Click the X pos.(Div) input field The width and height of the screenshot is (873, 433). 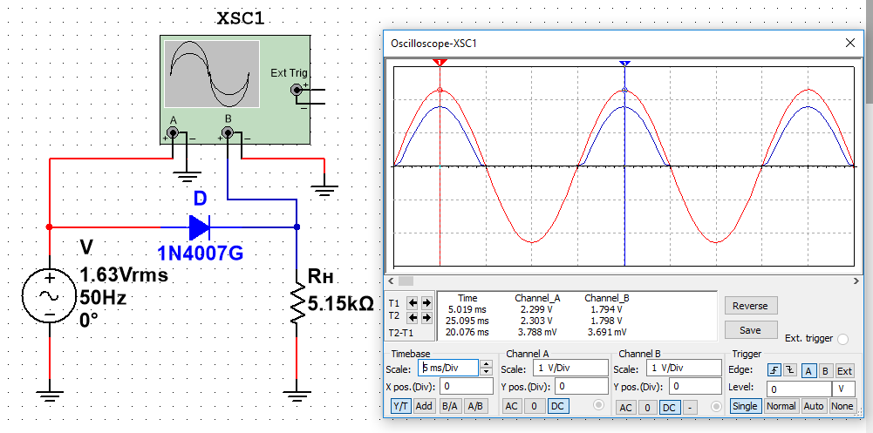click(467, 386)
